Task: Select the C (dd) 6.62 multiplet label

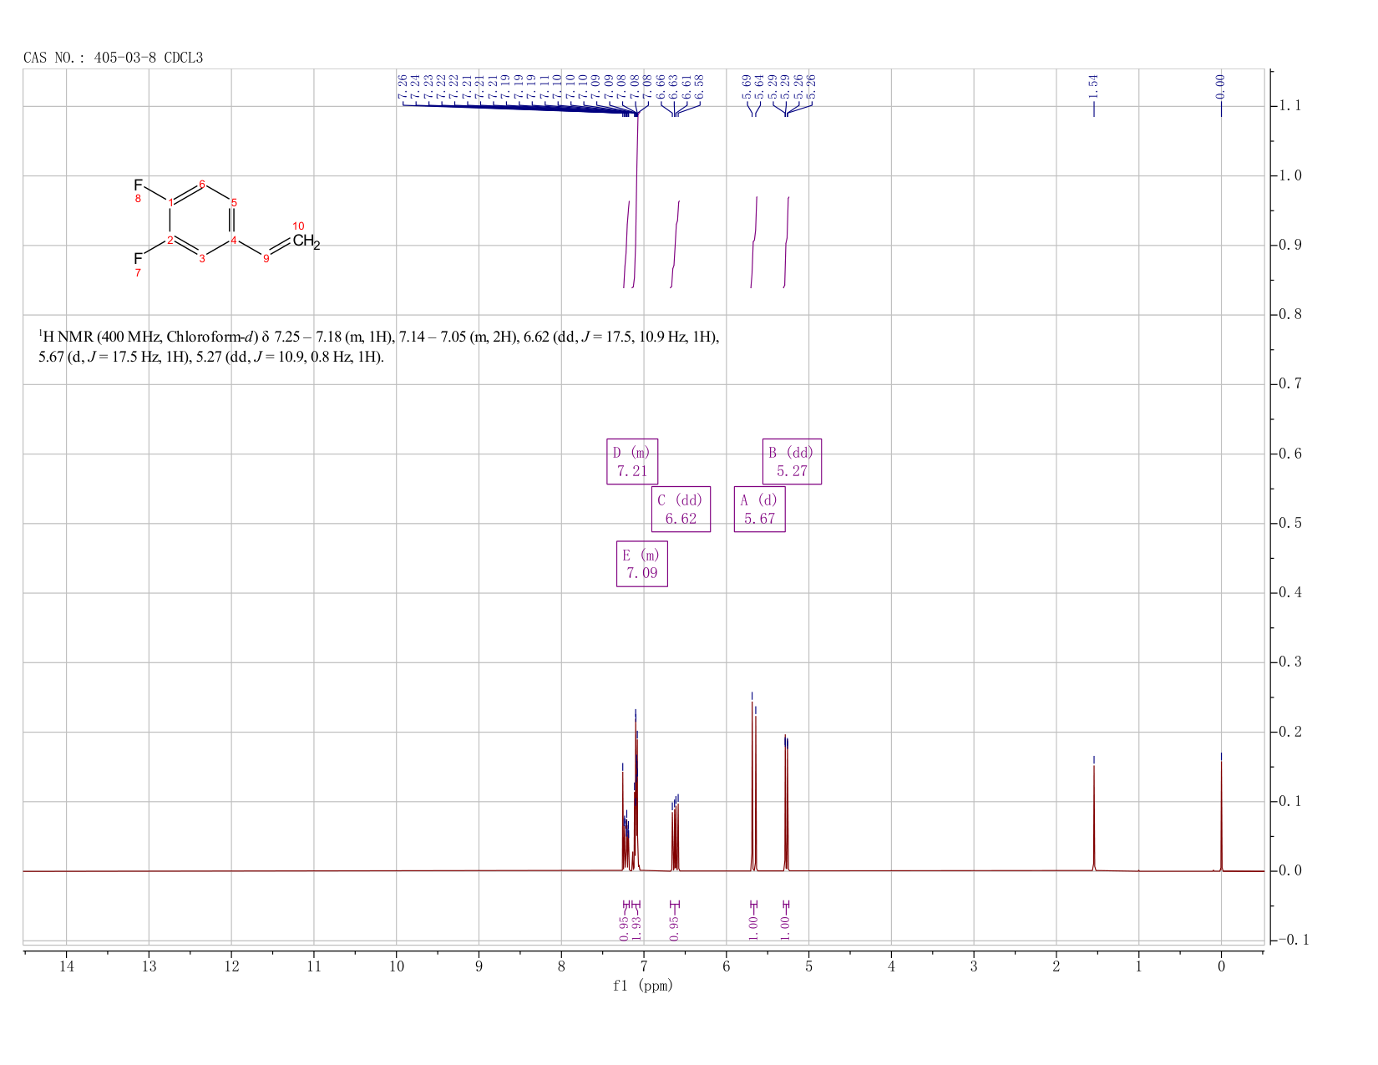Action: (x=681, y=509)
